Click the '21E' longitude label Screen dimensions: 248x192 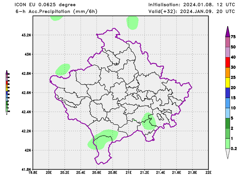129,172
